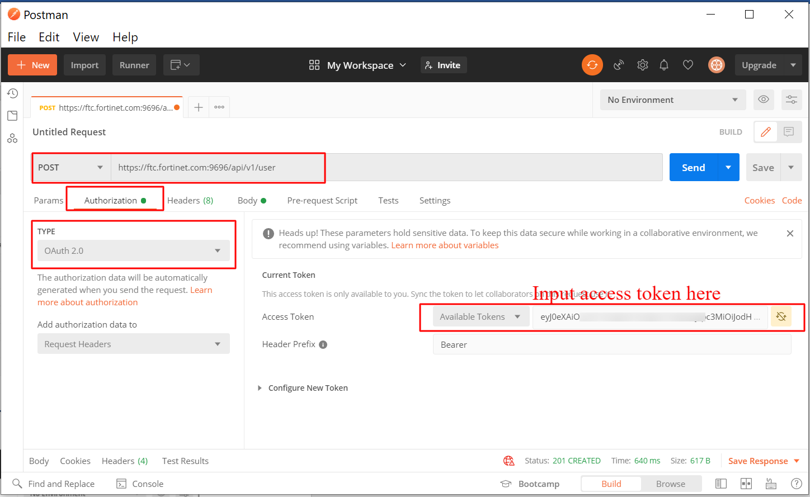This screenshot has width=810, height=497.
Task: Dismiss the Heads up warning banner
Action: (x=790, y=234)
